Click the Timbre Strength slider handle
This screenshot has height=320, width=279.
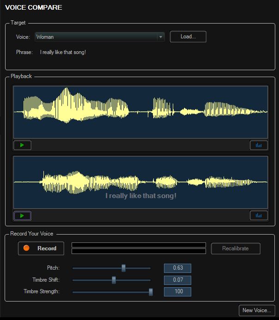pos(151,291)
